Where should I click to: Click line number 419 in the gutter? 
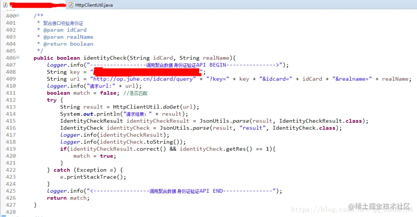[11, 149]
